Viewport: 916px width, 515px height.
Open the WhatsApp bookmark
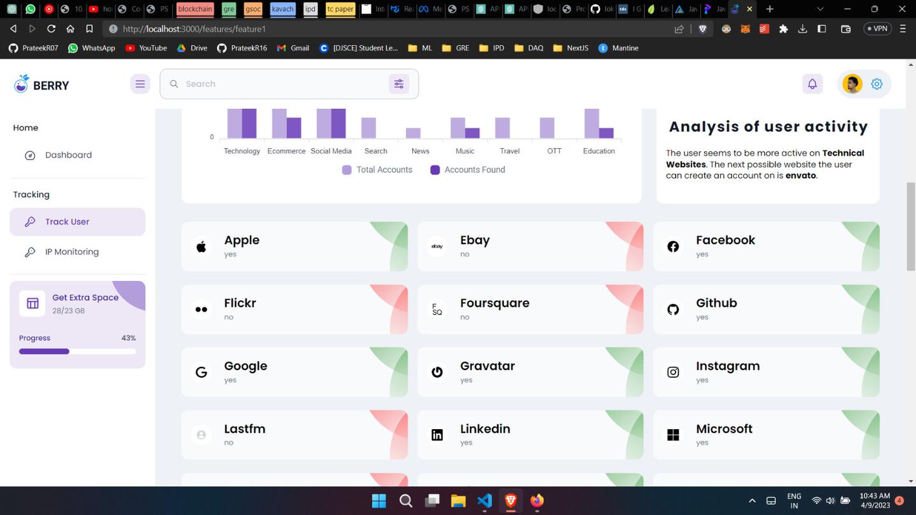[x=92, y=48]
